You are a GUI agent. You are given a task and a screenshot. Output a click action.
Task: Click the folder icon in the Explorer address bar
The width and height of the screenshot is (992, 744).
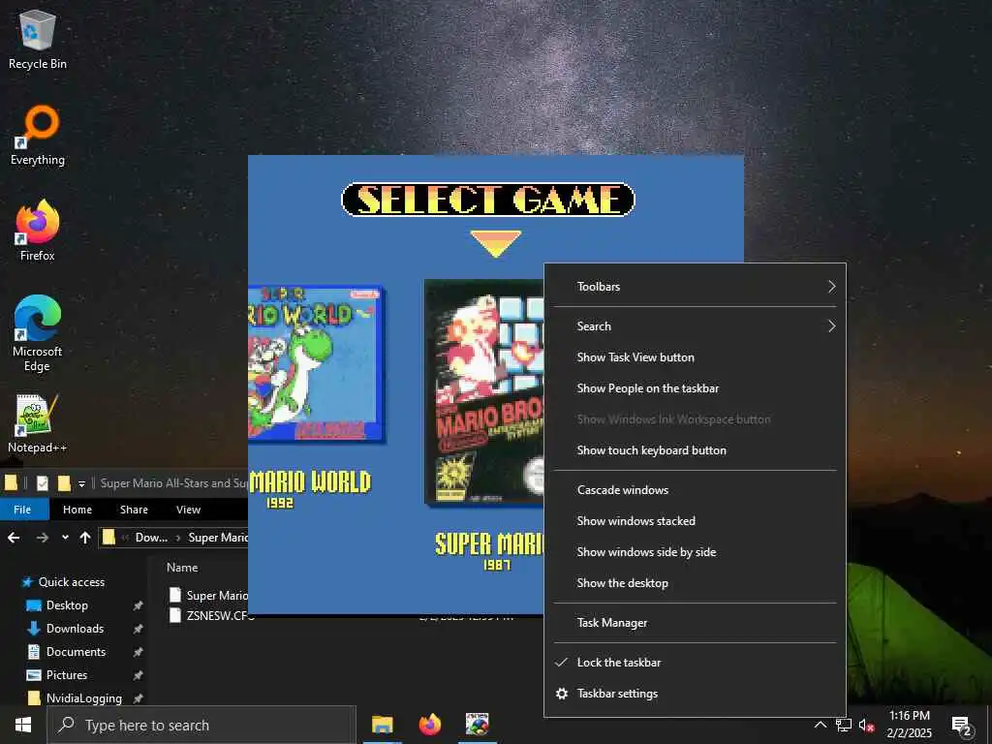pyautogui.click(x=108, y=538)
